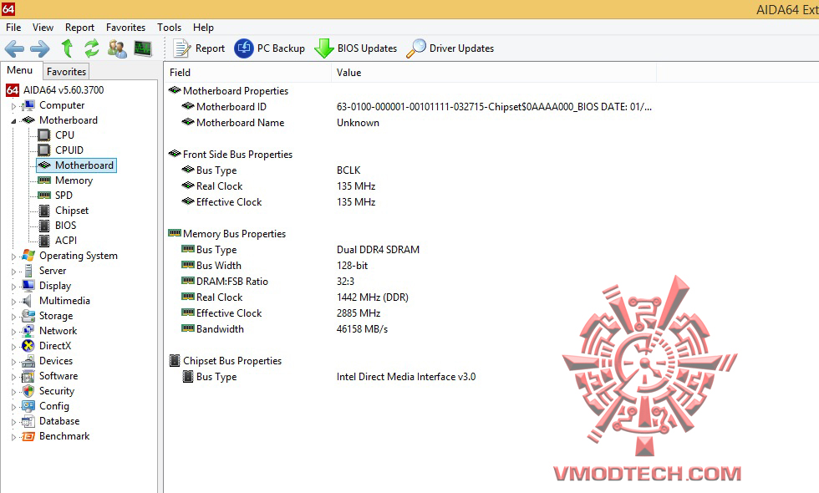This screenshot has width=819, height=493.
Task: Open Driver Updates from toolbar
Action: (x=450, y=48)
